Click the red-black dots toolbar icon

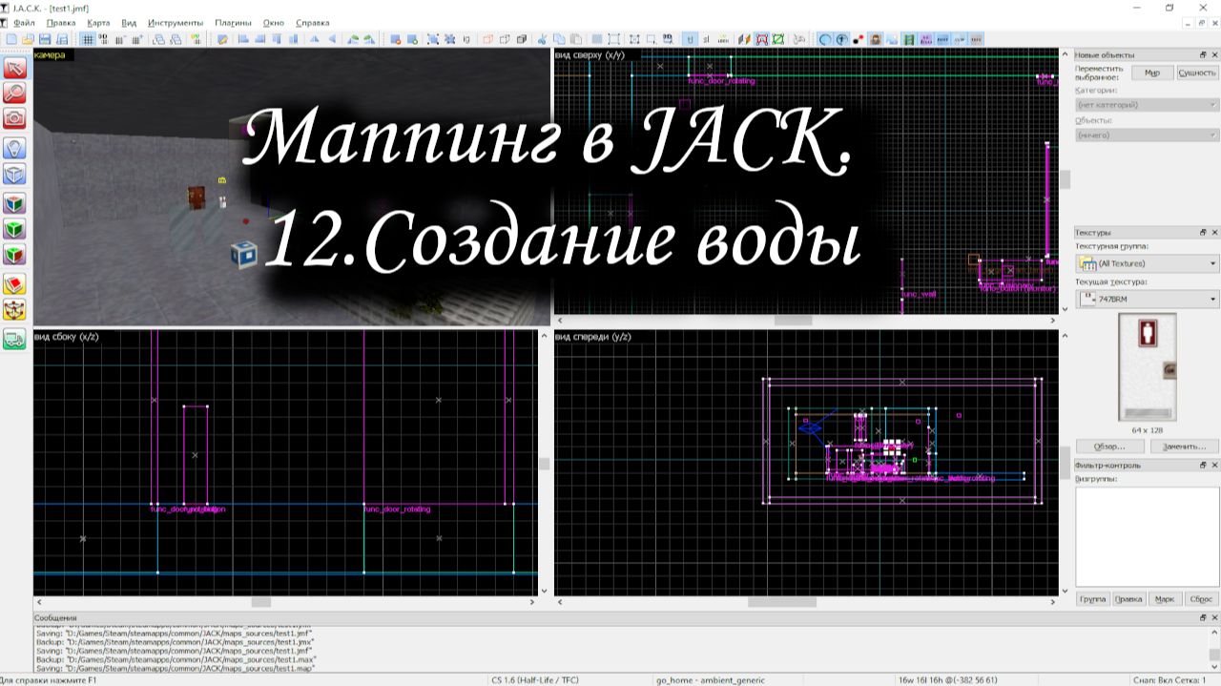tap(859, 39)
